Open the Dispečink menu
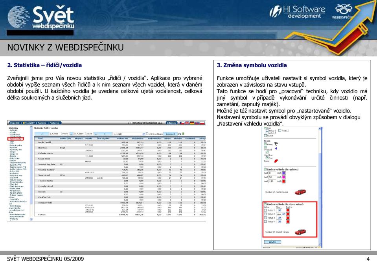The height and width of the screenshot is (261, 377). pos(15,123)
